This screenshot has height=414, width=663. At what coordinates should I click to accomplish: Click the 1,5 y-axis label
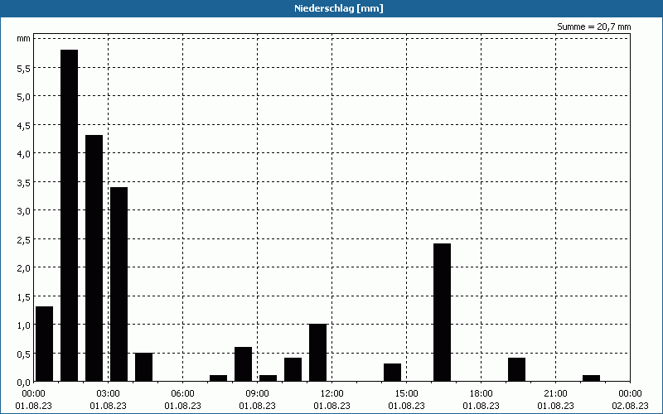point(24,296)
